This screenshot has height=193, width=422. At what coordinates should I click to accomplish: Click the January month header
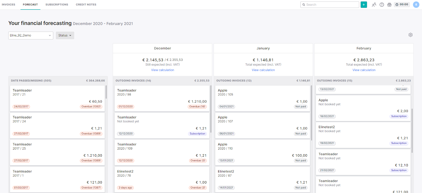tap(263, 48)
